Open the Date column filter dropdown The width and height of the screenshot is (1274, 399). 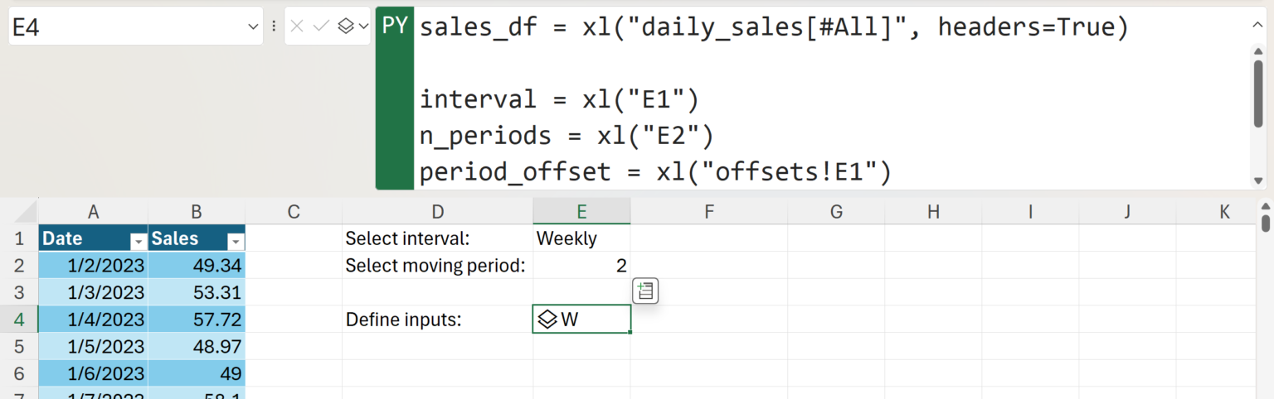pos(138,240)
